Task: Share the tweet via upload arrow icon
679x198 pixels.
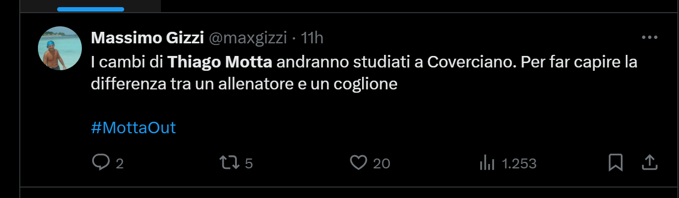Action: [649, 162]
